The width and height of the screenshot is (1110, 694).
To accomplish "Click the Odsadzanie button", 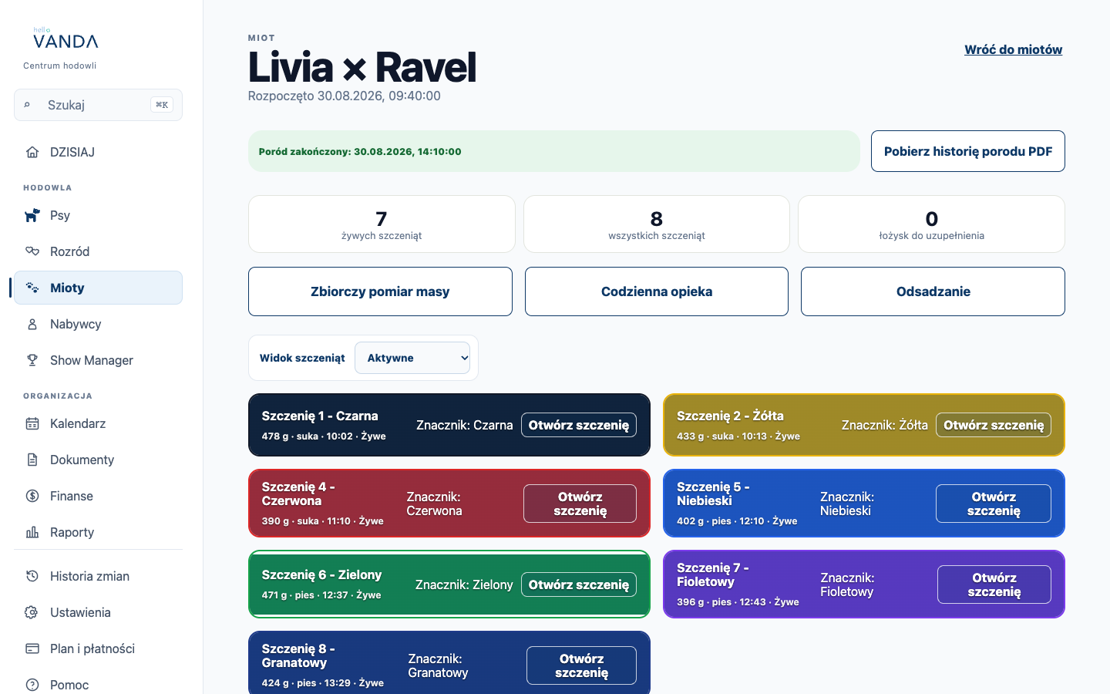I will (933, 291).
